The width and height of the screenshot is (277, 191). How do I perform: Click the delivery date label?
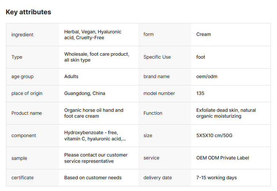pos(158,177)
